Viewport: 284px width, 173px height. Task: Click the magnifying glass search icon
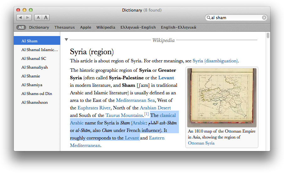tap(208, 18)
